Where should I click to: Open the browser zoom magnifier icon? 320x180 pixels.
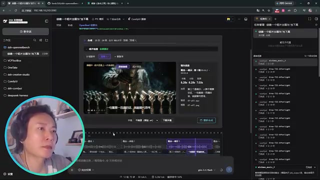(263, 10)
